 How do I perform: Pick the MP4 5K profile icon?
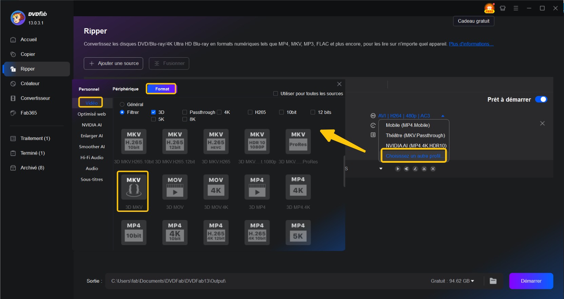[298, 233]
